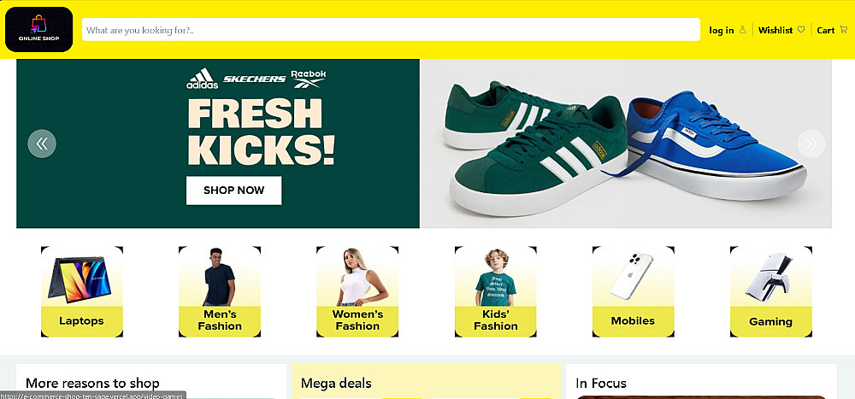Select the Men's Fashion category
The height and width of the screenshot is (399, 855).
point(220,291)
